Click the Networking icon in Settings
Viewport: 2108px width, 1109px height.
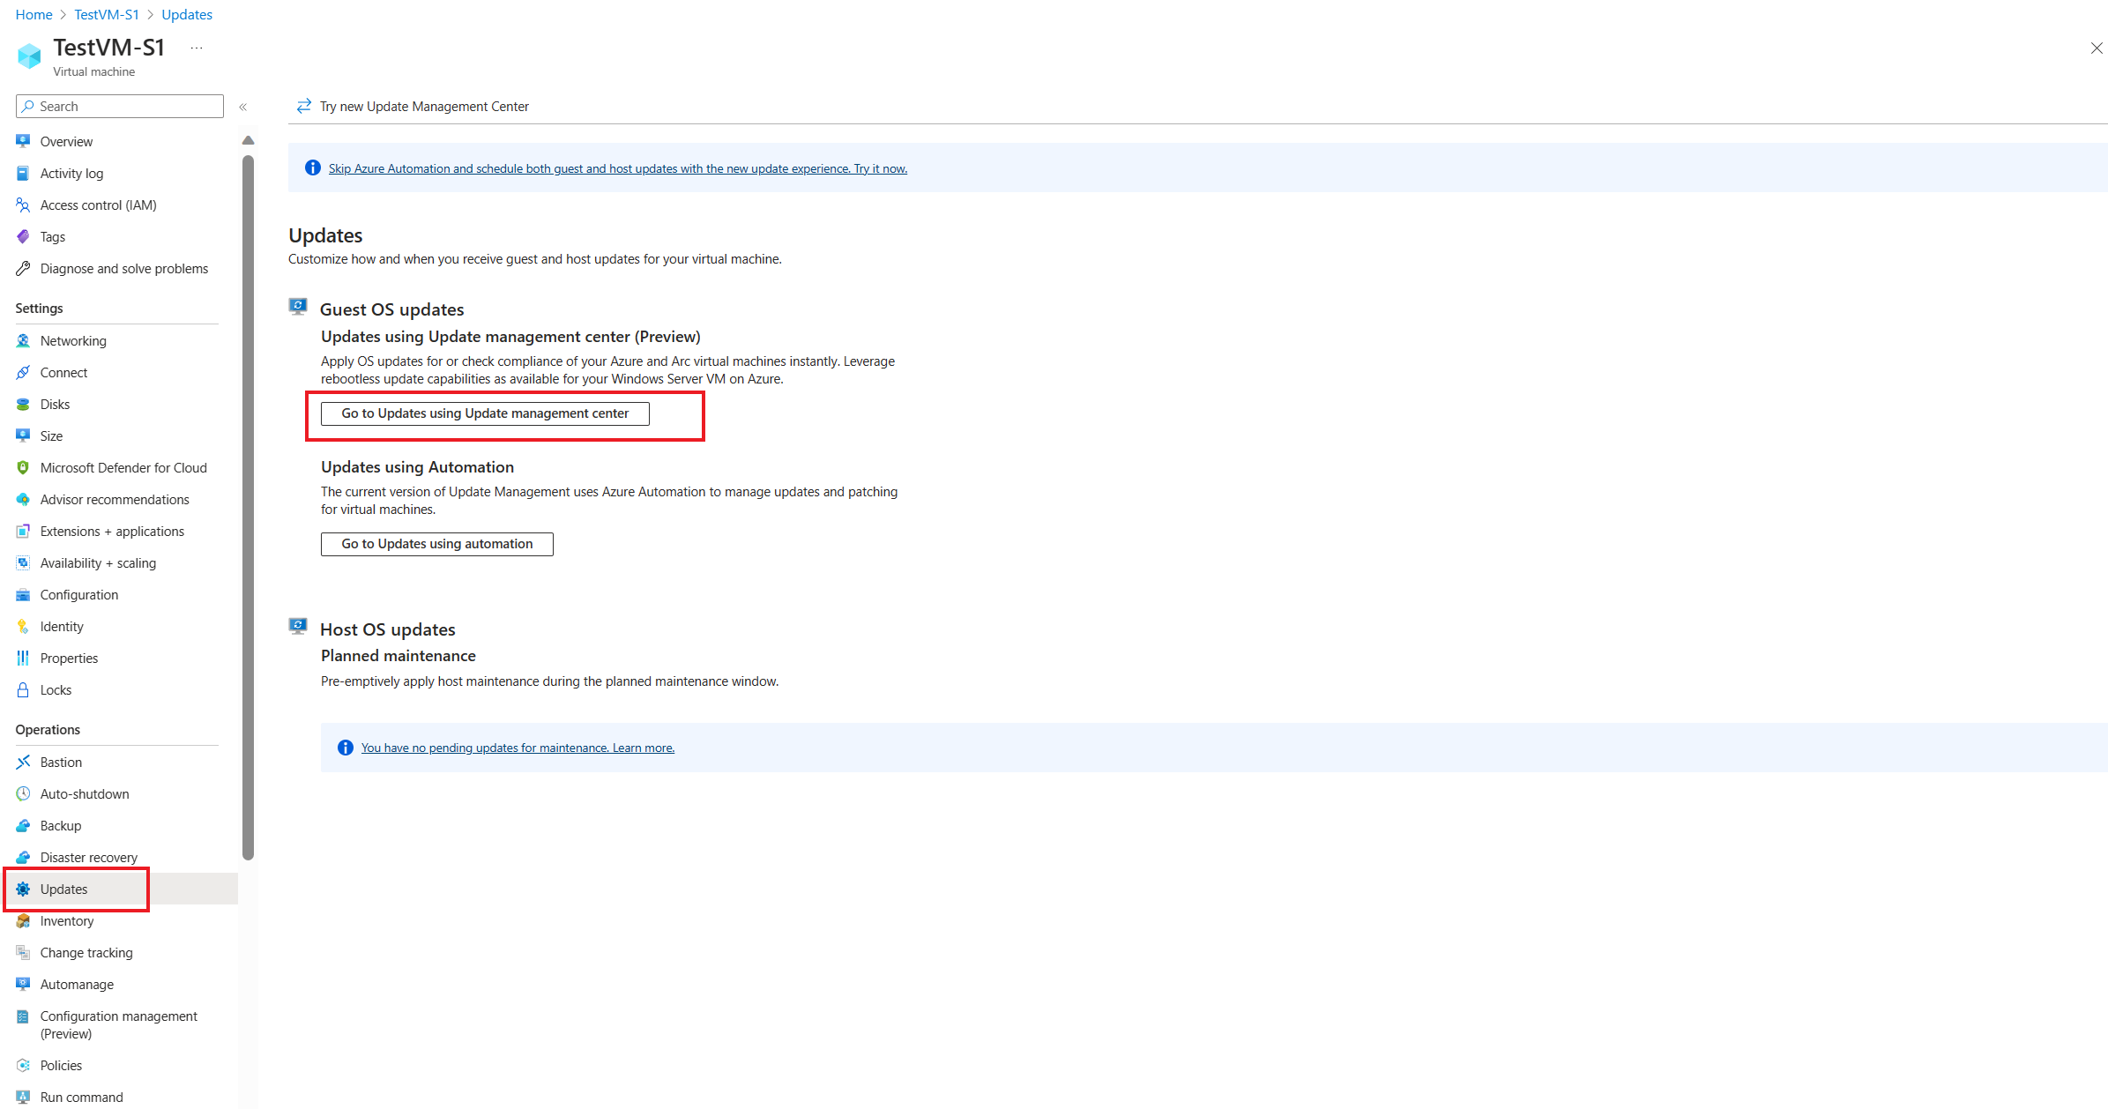24,340
